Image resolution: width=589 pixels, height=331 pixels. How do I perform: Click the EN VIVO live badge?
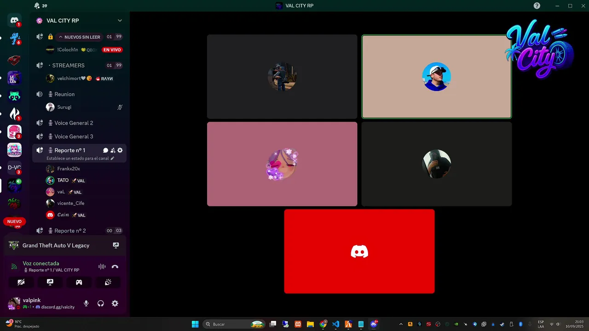click(112, 50)
